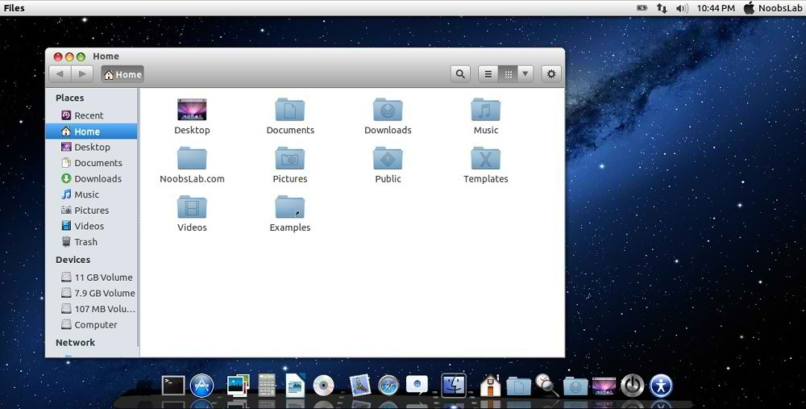Open the calculator from the dock
This screenshot has width=806, height=409.
click(267, 386)
